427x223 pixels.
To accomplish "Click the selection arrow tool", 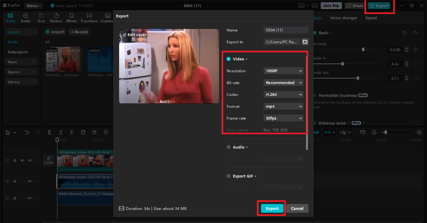I will (8, 132).
